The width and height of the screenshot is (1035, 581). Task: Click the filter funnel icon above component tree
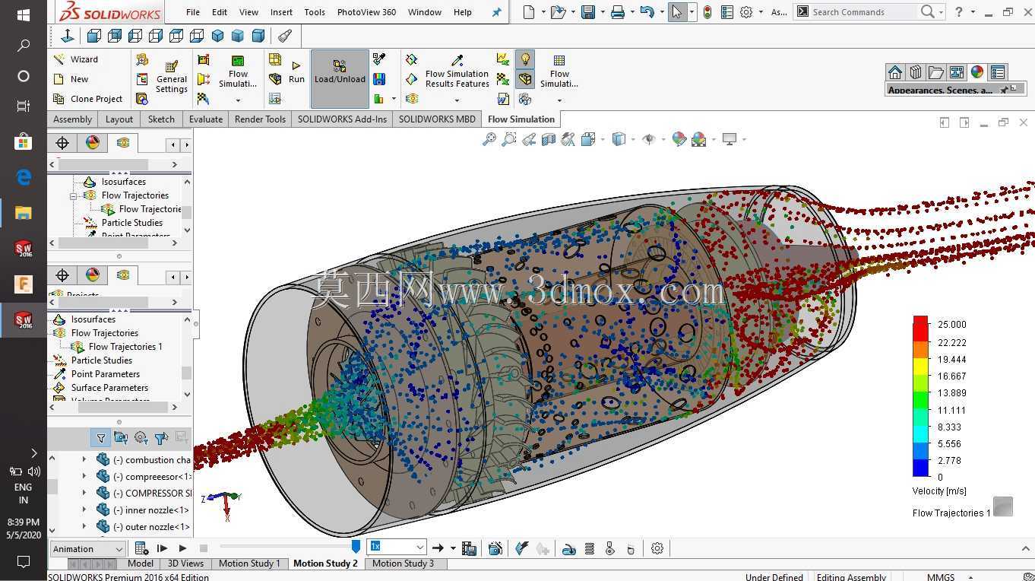point(100,438)
